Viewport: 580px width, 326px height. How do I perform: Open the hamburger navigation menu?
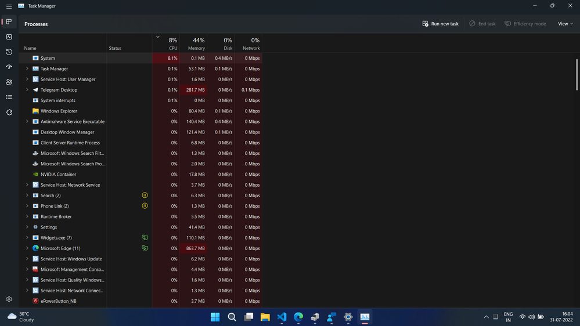point(9,6)
